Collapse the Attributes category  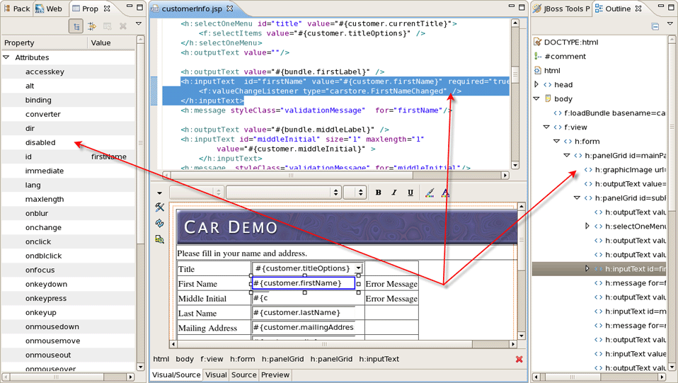click(7, 57)
